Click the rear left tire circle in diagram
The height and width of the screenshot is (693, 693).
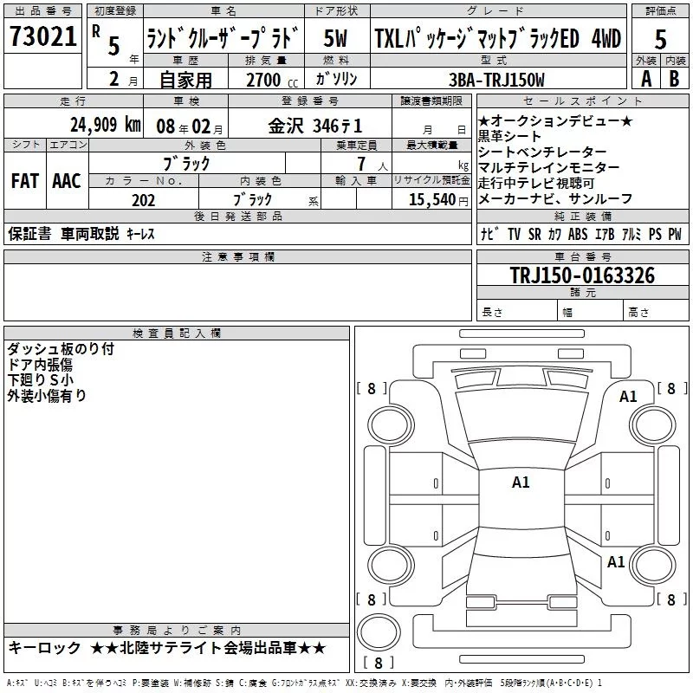391,565
